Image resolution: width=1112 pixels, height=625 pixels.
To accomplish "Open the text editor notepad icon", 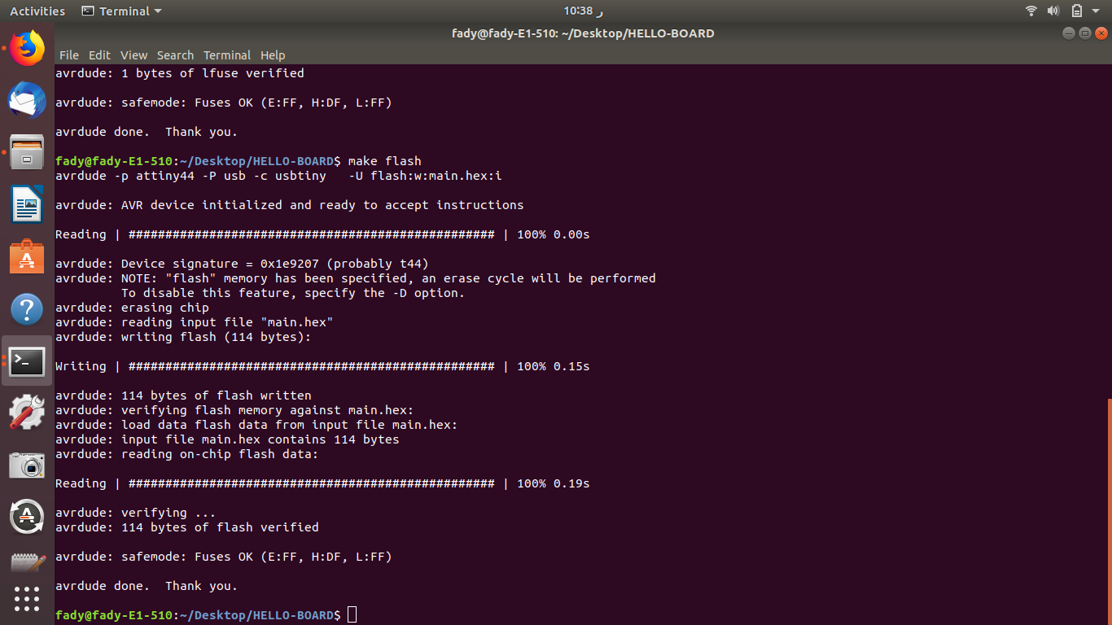I will [x=27, y=562].
